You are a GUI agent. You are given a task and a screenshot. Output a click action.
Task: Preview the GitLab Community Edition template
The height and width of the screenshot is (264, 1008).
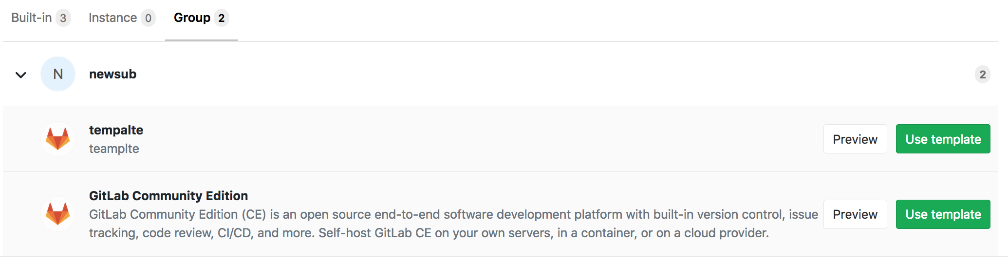(855, 214)
